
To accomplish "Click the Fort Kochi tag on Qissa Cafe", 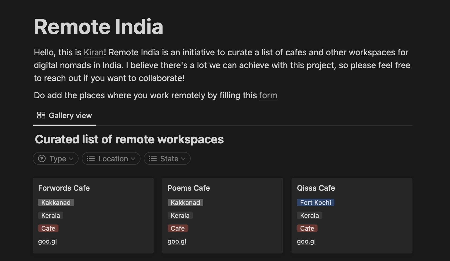I will (x=316, y=202).
